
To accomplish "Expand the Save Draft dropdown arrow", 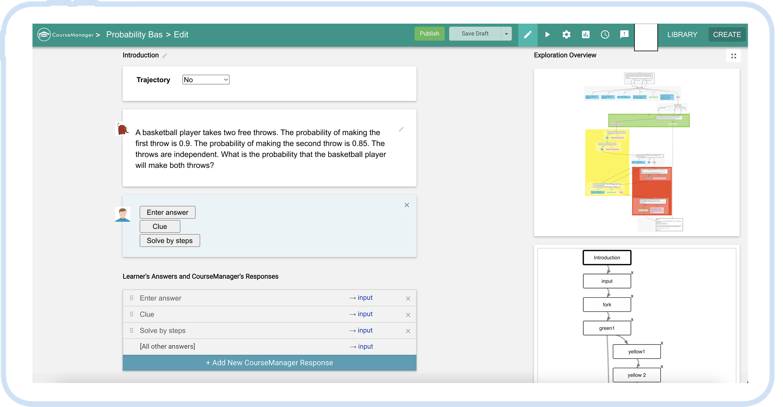I will click(x=506, y=34).
